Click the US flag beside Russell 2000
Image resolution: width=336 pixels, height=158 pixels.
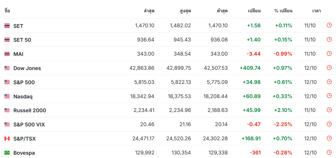coord(7,110)
